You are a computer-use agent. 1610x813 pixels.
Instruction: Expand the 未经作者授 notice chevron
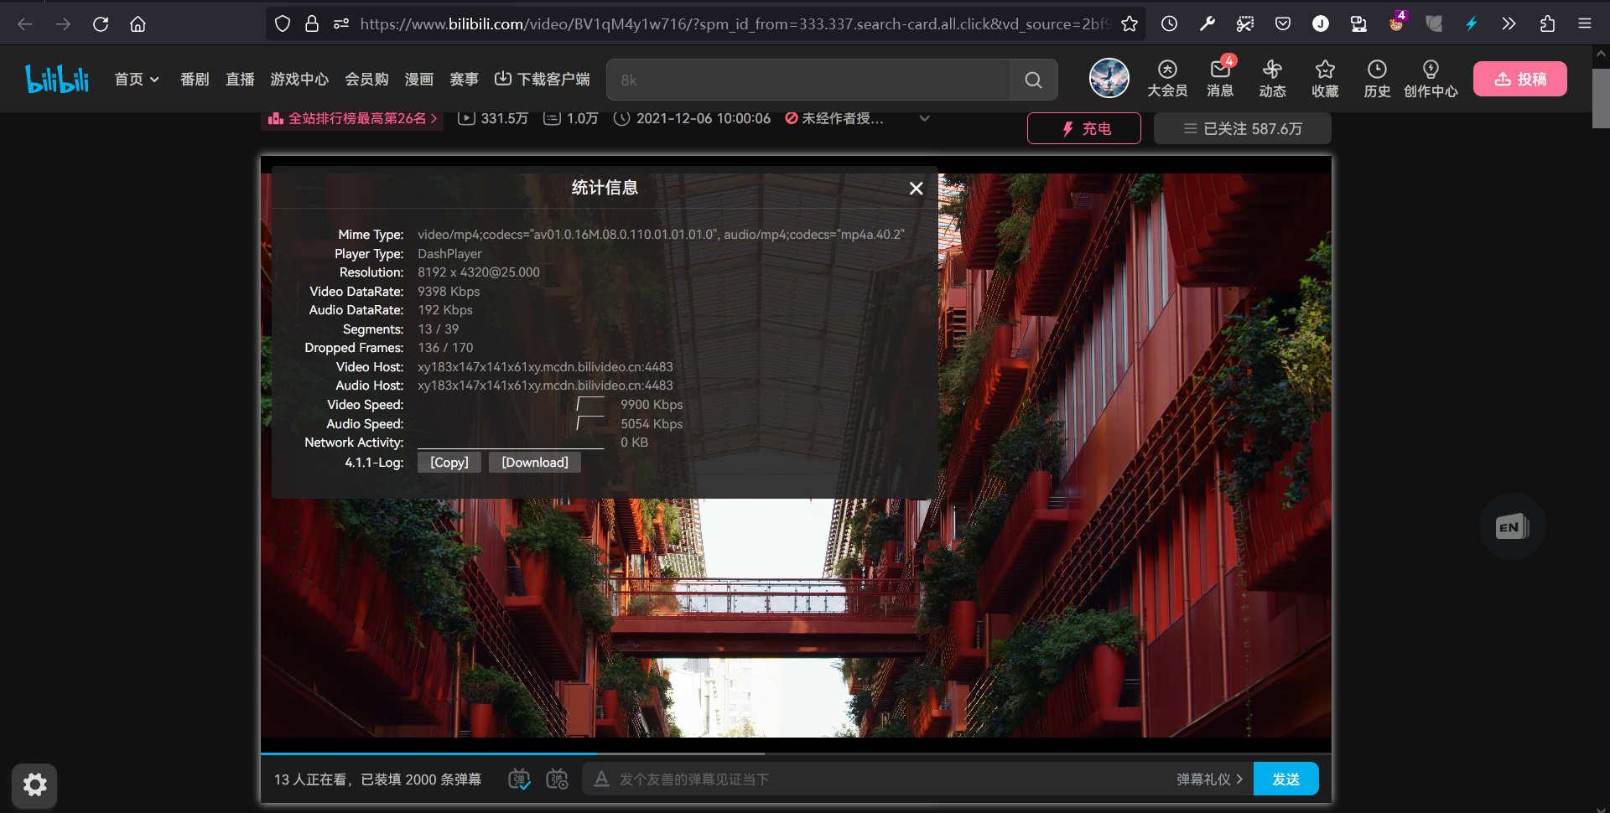click(923, 118)
